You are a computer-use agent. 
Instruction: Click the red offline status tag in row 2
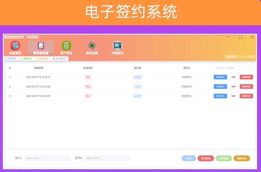tap(88, 86)
